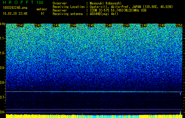Select the A504HB(yagi 4el) antenna value
Image resolution: width=185 pixels, height=118 pixels.
coord(104,14)
